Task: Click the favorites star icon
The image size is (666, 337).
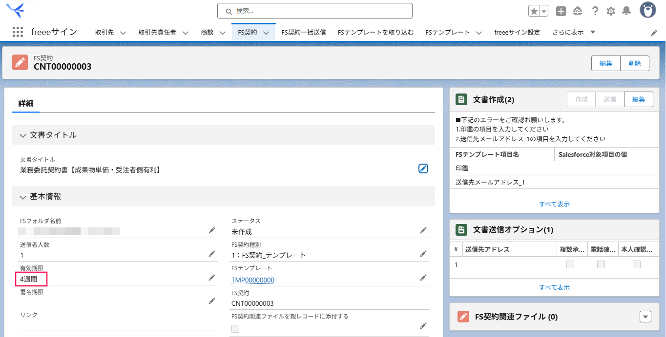Action: click(x=534, y=11)
